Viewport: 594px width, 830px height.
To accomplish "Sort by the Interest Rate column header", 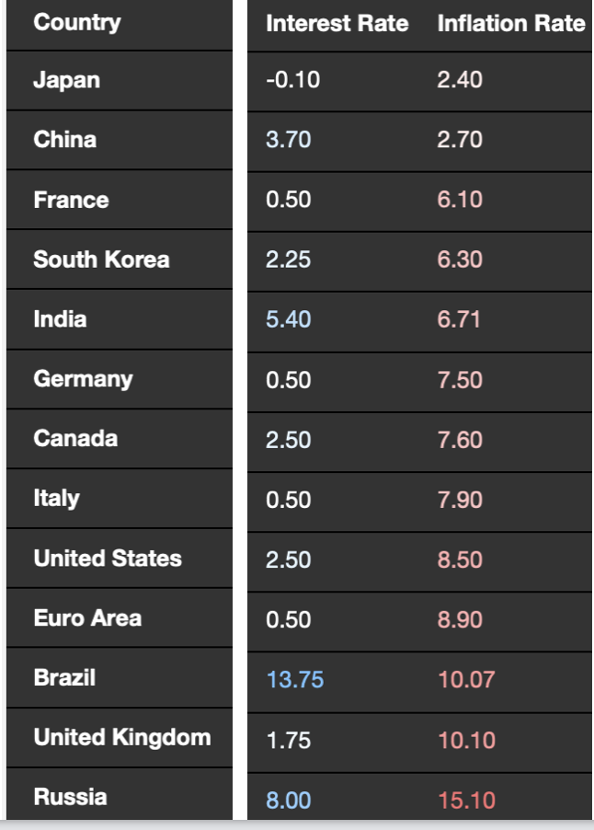I will click(x=337, y=24).
